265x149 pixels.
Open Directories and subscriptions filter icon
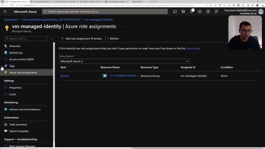183,12
